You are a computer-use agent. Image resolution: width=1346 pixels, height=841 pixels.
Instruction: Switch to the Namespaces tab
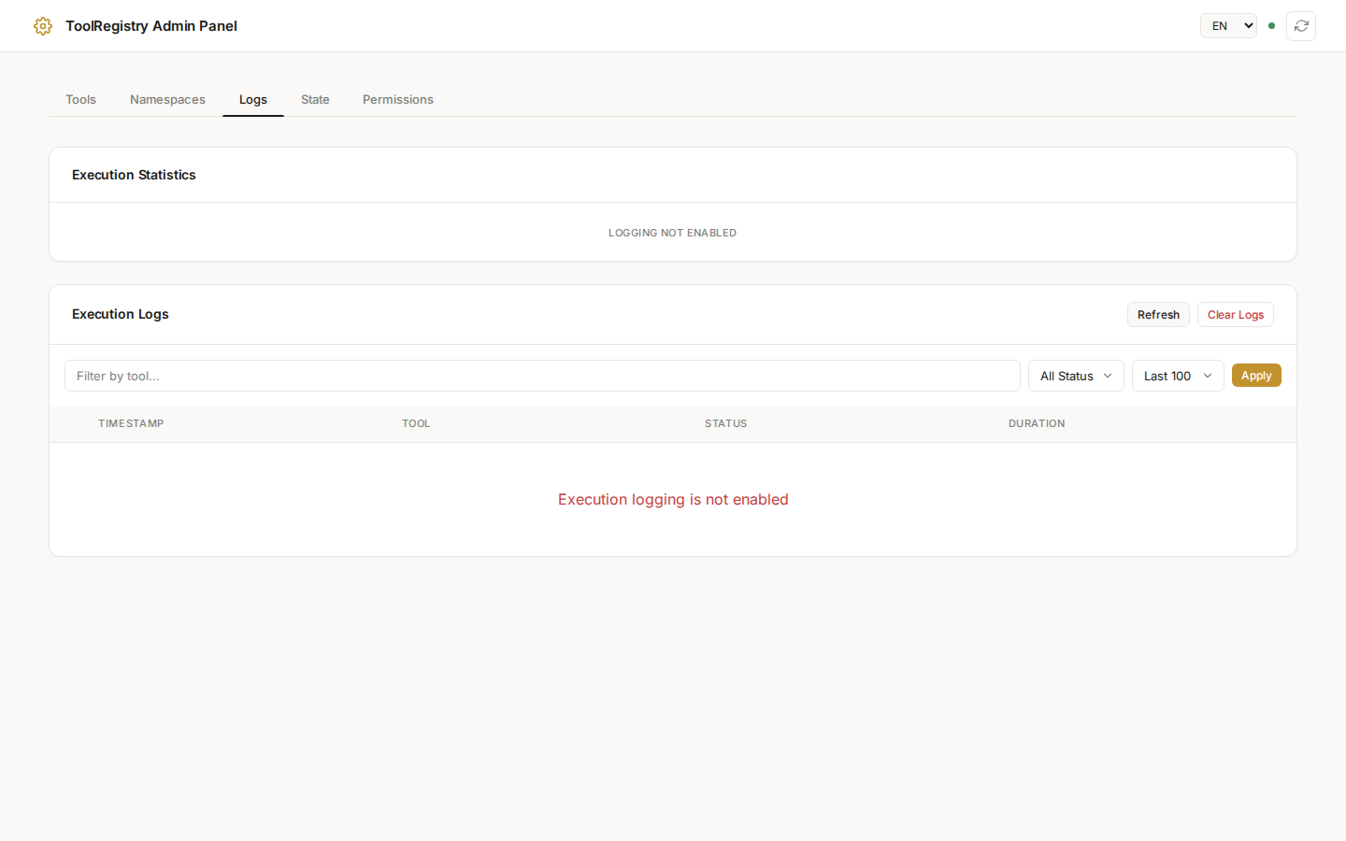167,99
